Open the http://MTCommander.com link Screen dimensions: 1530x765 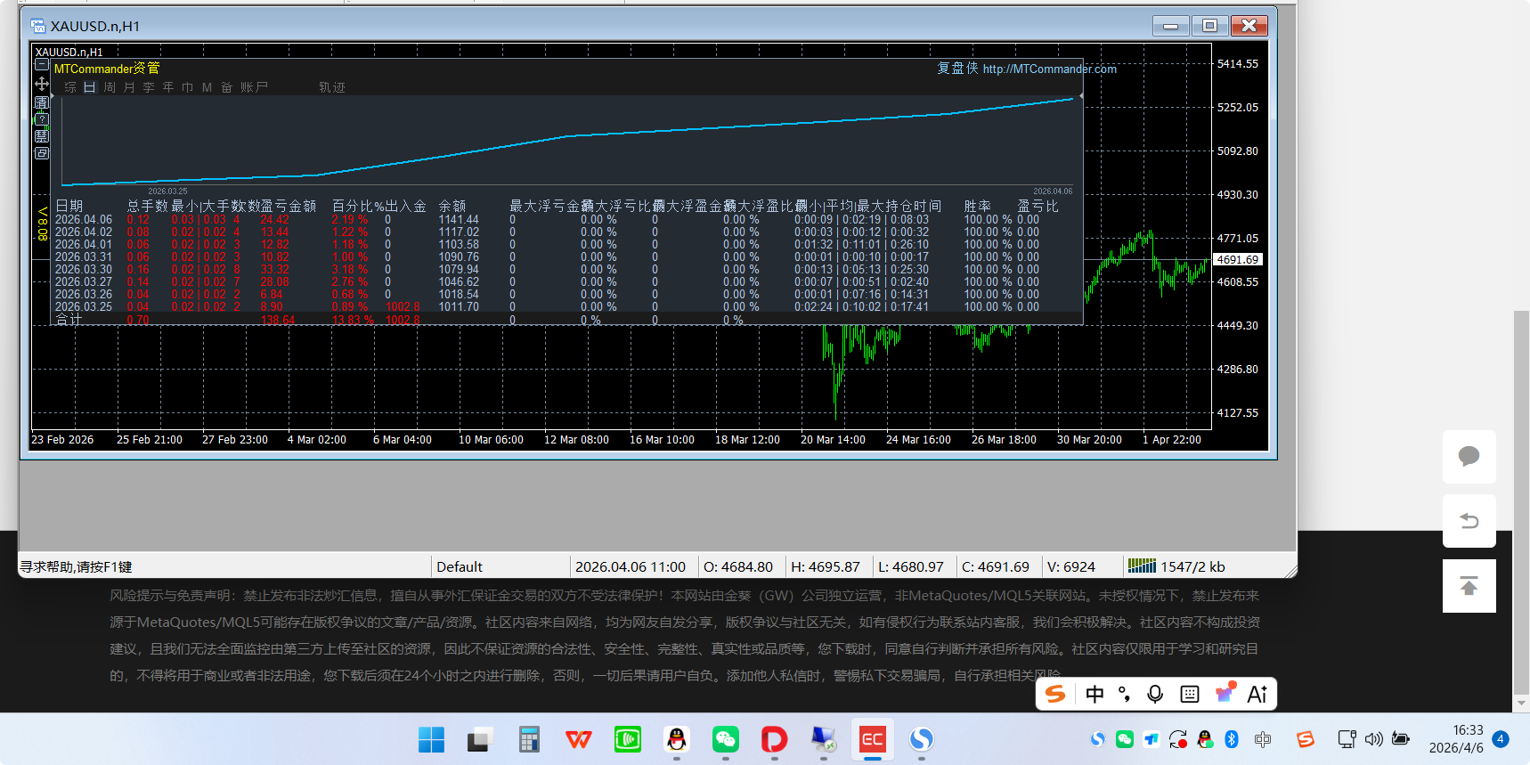(1050, 69)
